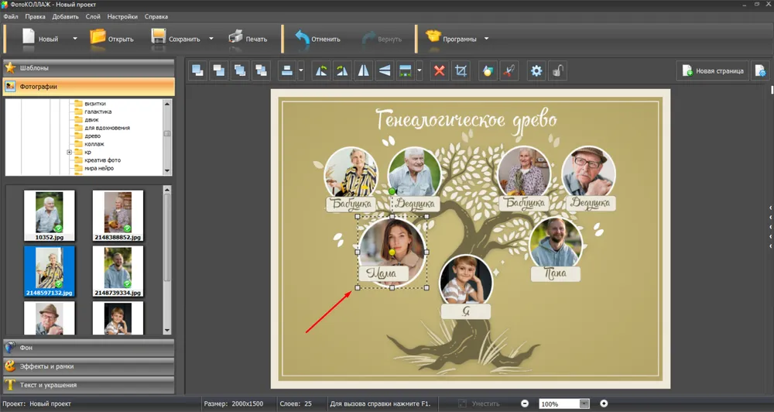Open the gear settings icon in toolbar
The image size is (774, 412).
536,71
